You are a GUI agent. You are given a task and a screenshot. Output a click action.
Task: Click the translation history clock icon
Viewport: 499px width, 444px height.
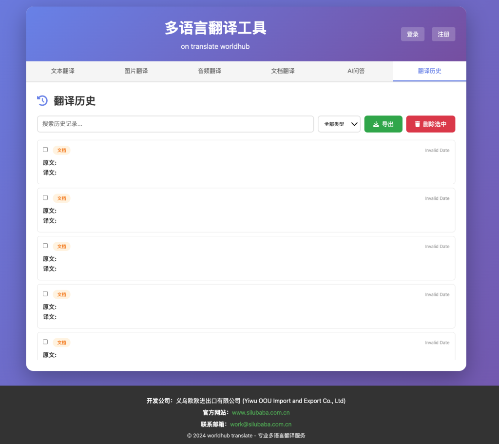click(42, 100)
